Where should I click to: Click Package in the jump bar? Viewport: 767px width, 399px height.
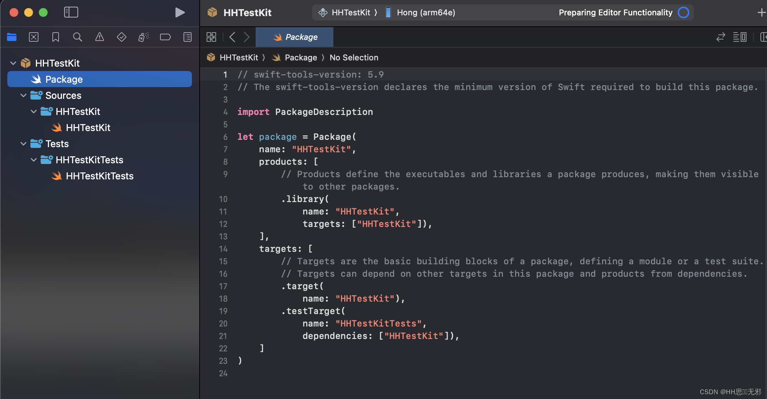tap(301, 57)
